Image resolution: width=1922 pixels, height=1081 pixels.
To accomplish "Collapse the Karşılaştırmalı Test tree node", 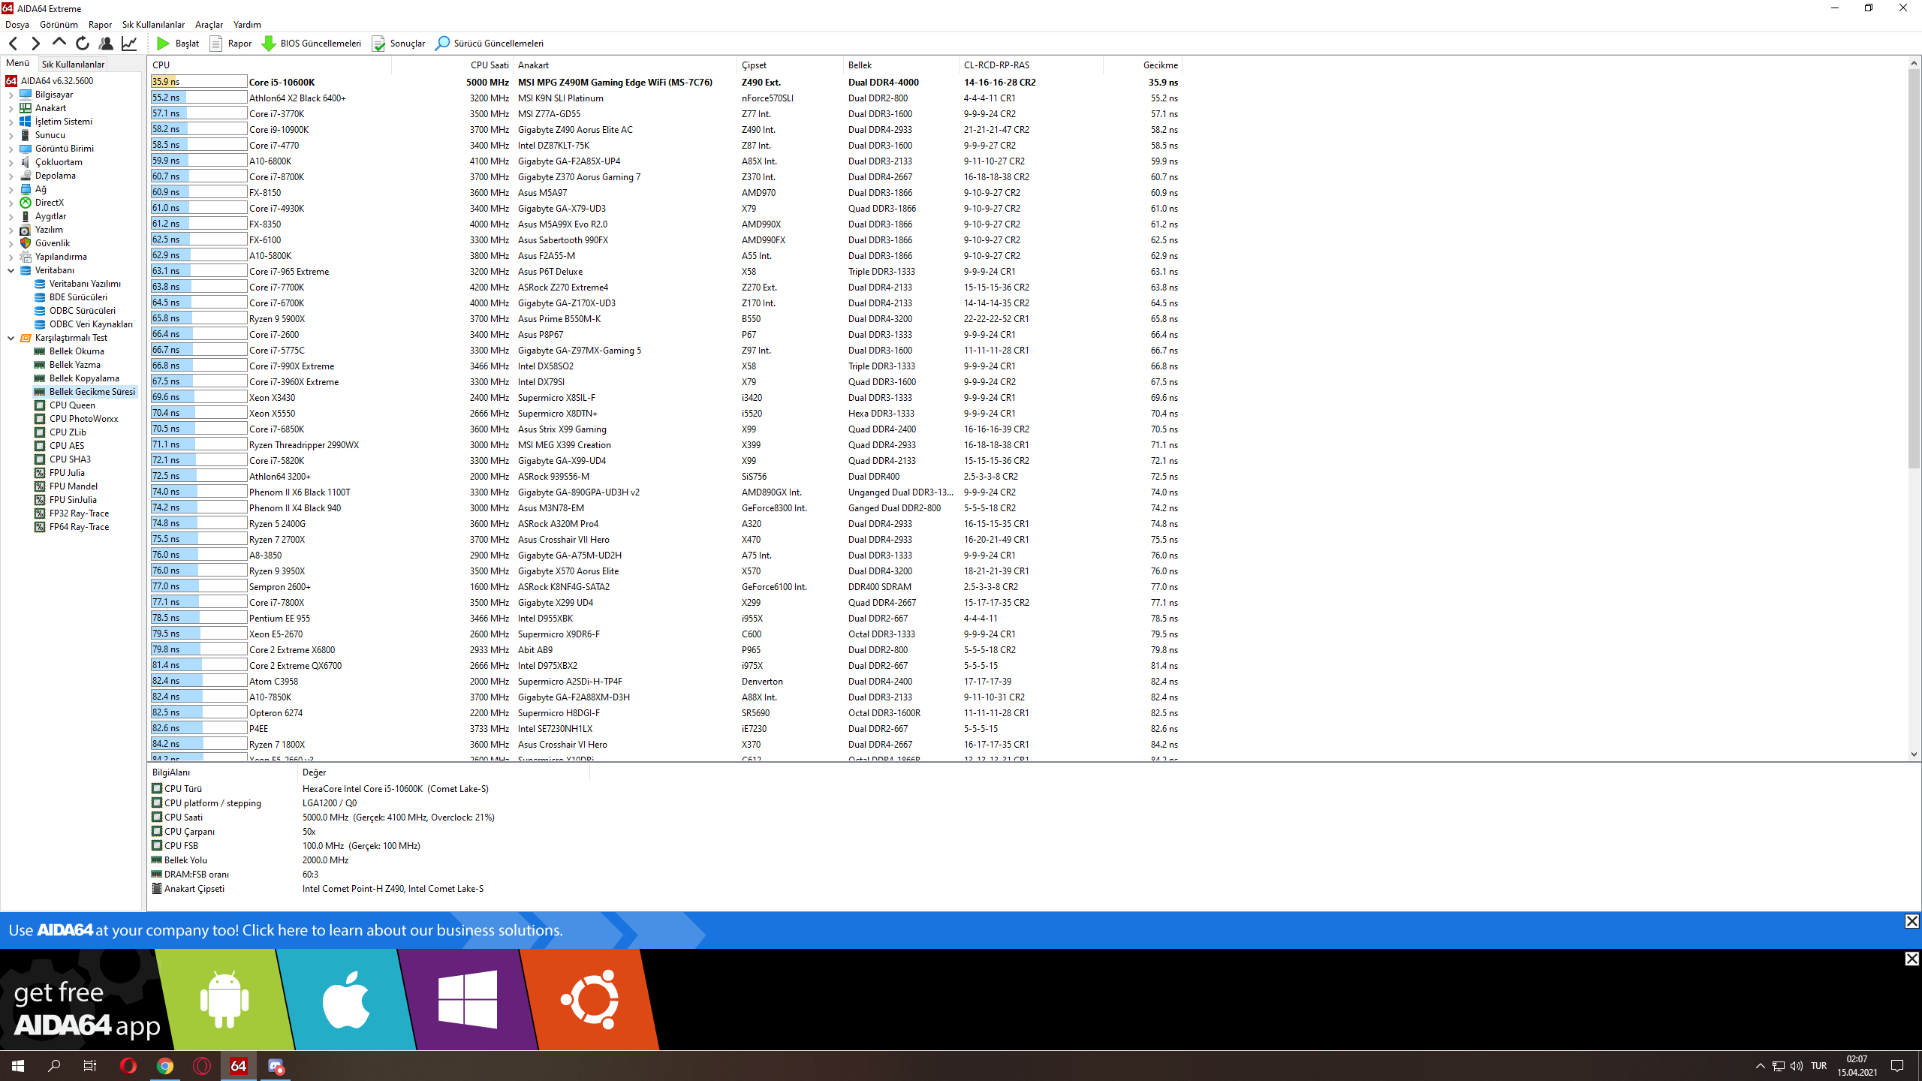I will (x=11, y=339).
